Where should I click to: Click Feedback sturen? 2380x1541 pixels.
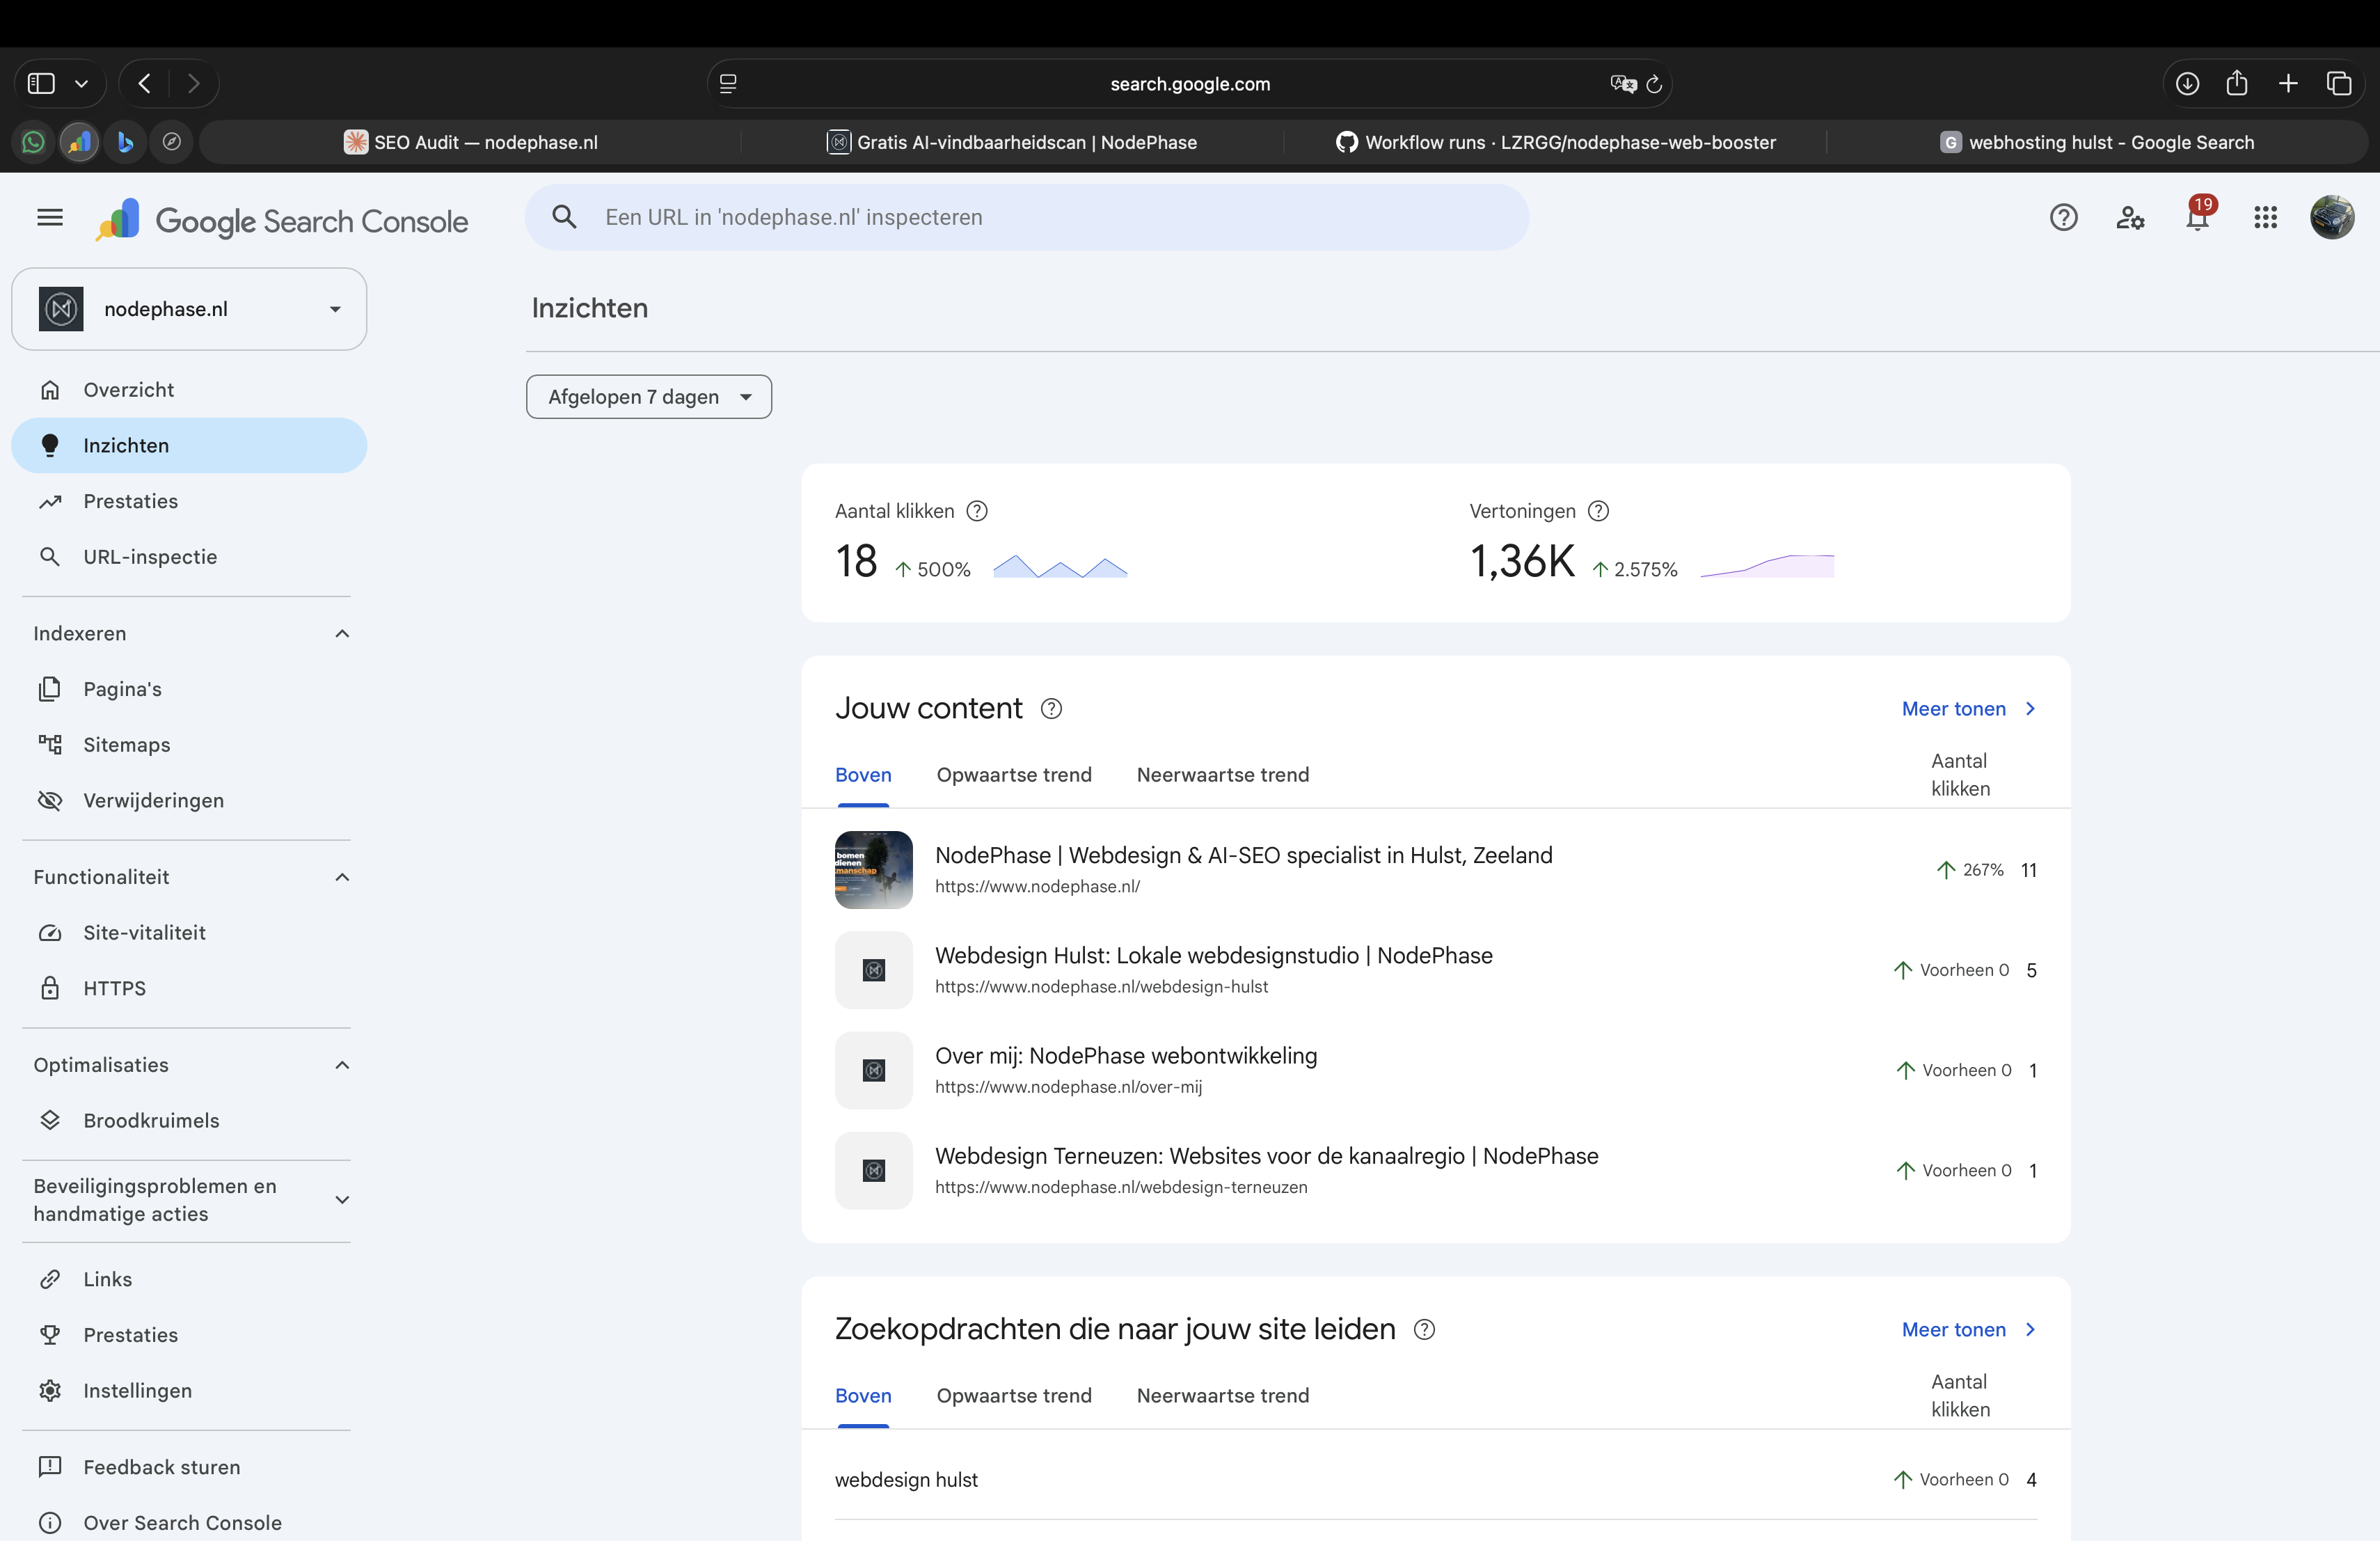pos(189,1467)
